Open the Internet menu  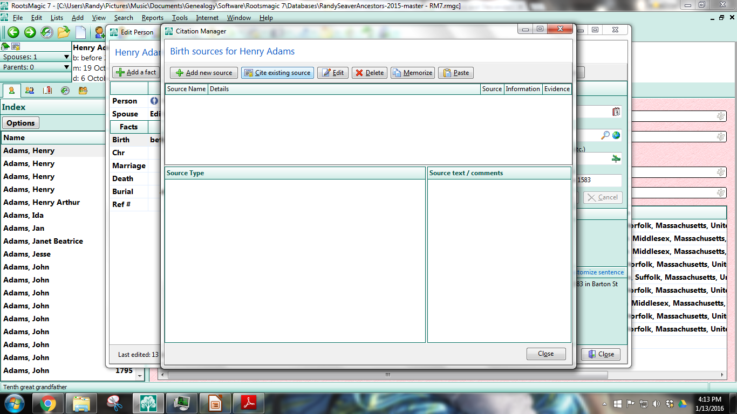207,18
